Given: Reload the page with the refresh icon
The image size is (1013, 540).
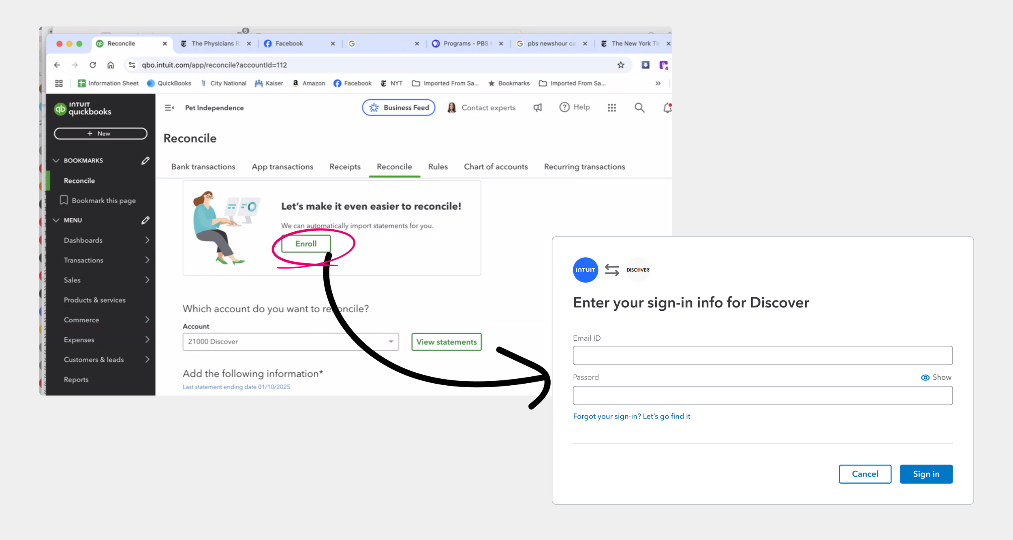Looking at the screenshot, I should click(x=93, y=65).
